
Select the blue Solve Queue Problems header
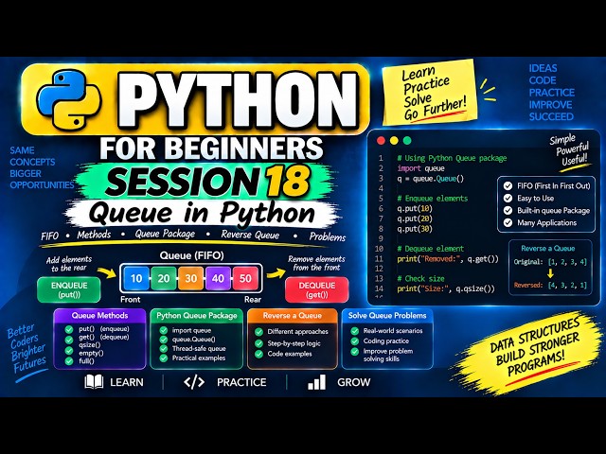[x=387, y=316]
